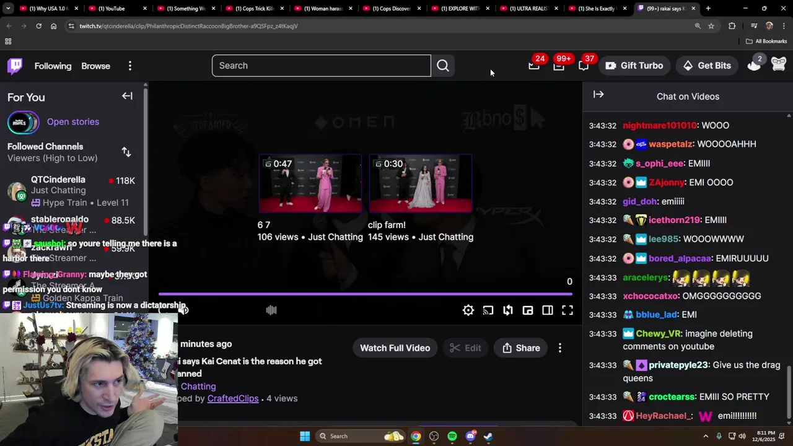Open notifications inbox showing 99+
Viewport: 793px width, 446px height.
point(559,66)
